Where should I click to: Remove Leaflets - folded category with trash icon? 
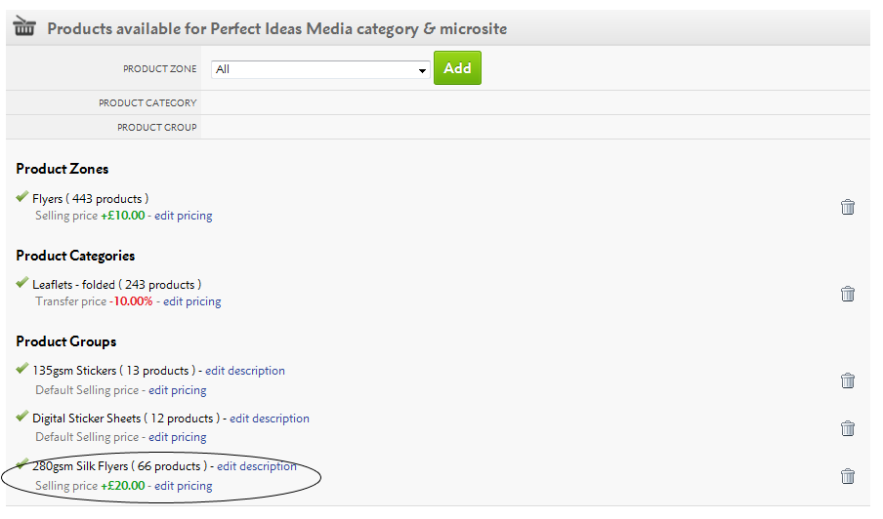(848, 294)
